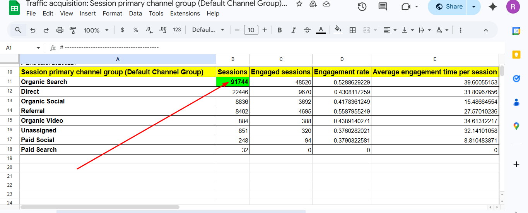The height and width of the screenshot is (213, 528).
Task: Expand the zoom 100% dropdown
Action: 96,30
